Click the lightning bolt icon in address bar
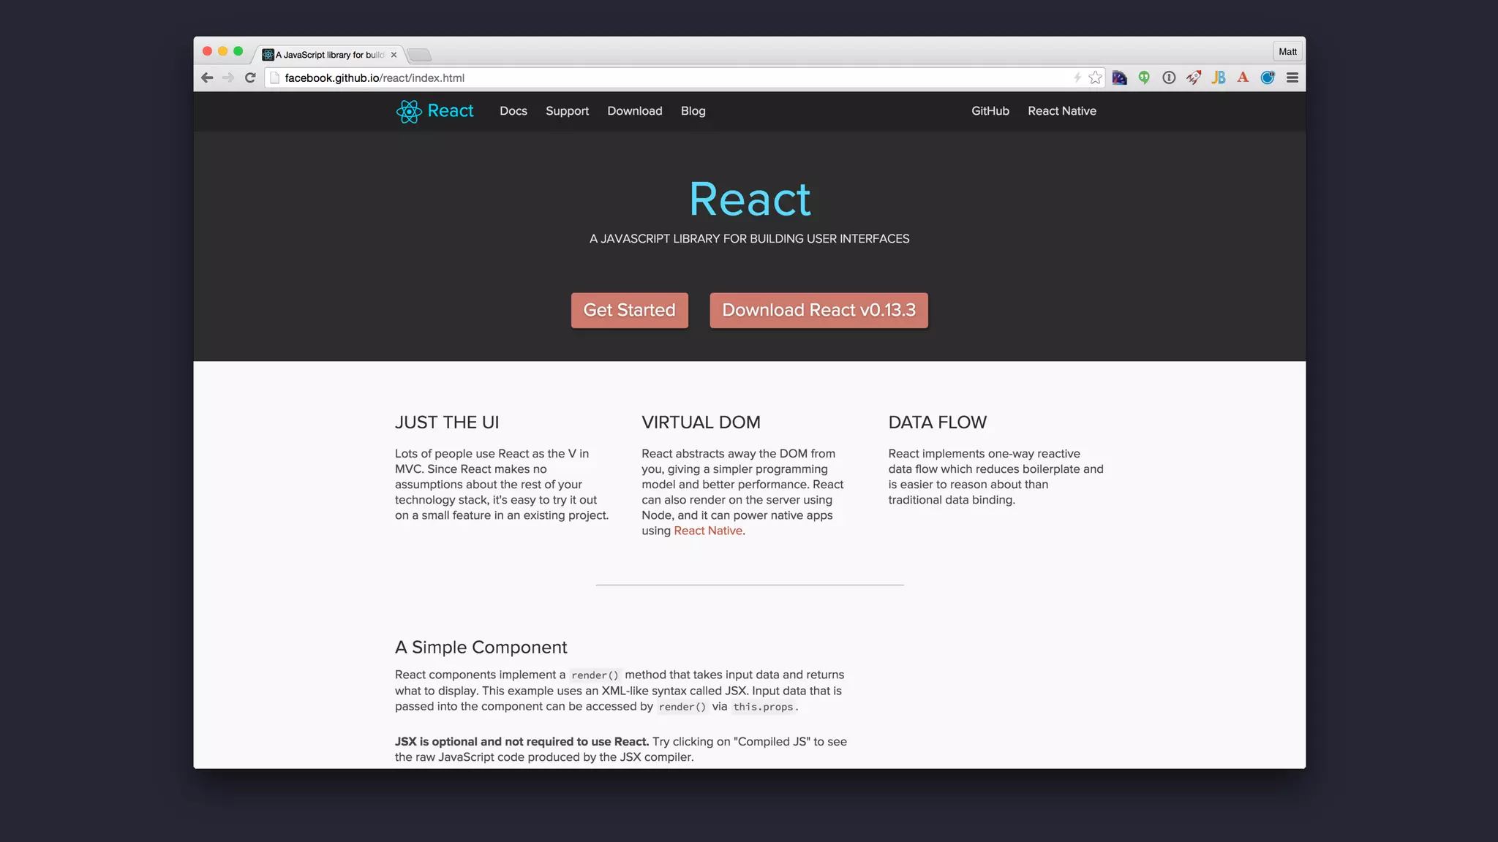Screen dimensions: 1498x842 click(1077, 77)
